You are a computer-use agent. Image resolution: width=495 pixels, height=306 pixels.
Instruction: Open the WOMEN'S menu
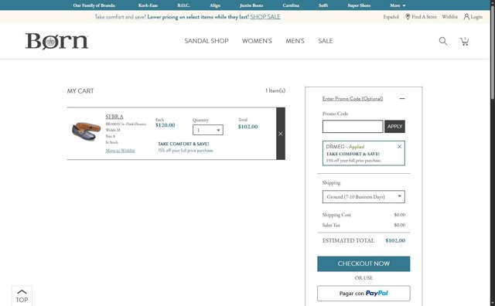[x=257, y=41]
